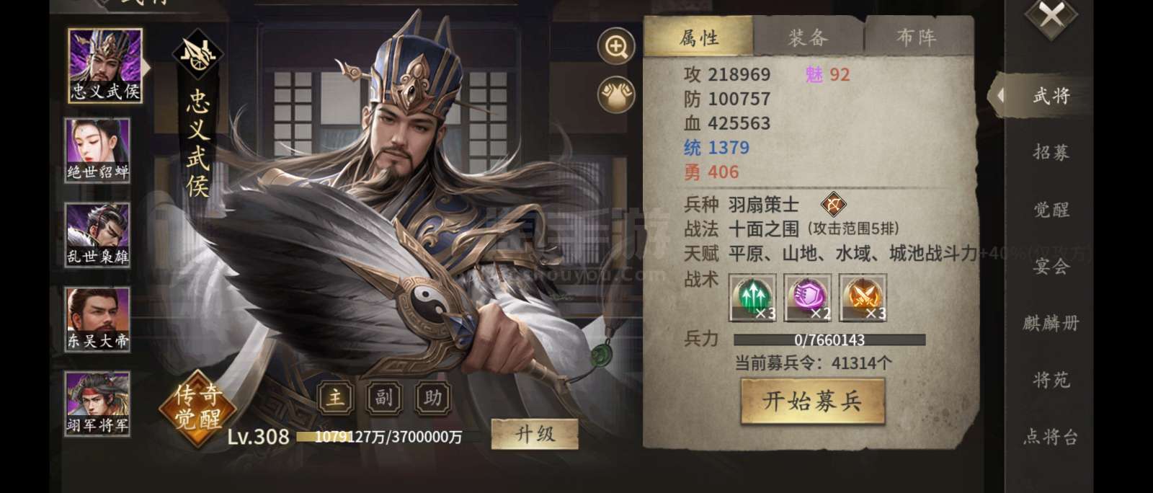Click the magnifier zoom icon on portrait

(616, 48)
